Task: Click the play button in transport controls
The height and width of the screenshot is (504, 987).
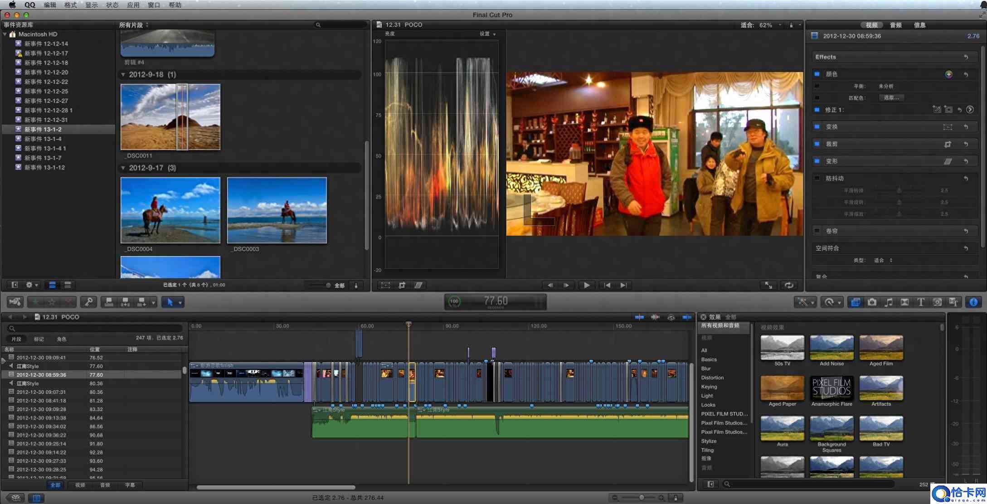Action: coord(586,285)
